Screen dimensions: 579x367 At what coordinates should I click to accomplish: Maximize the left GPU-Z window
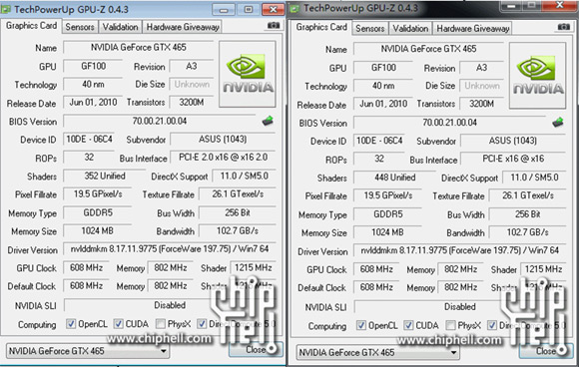[249, 9]
